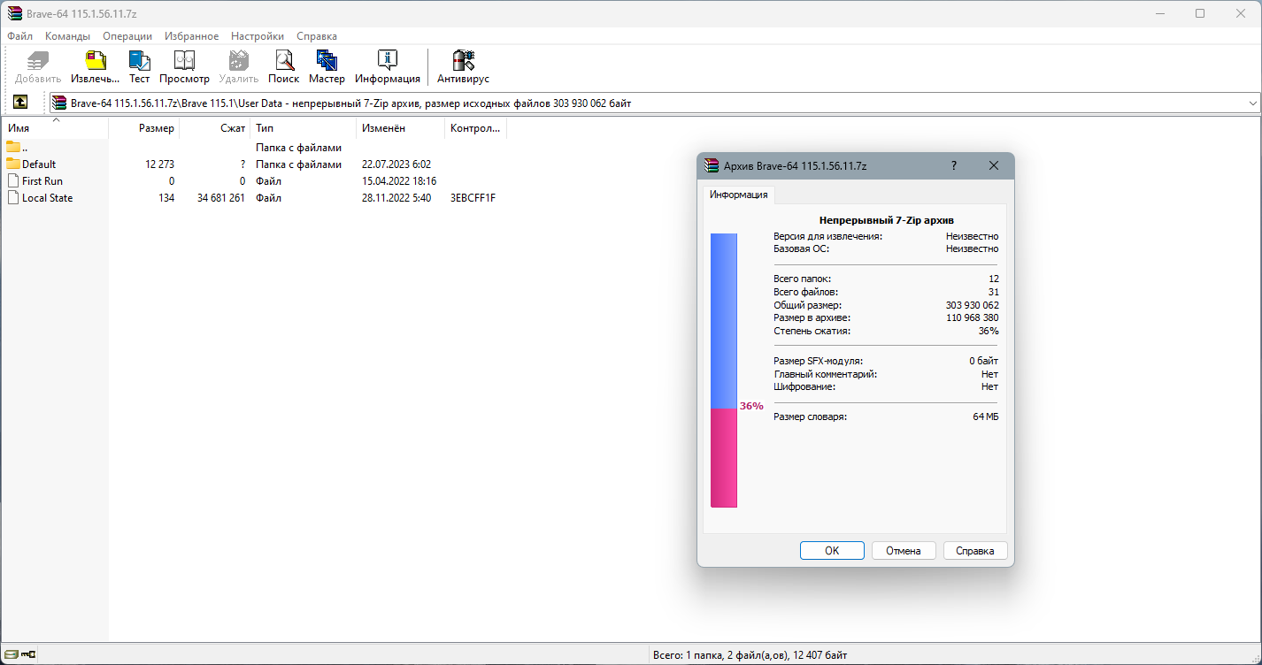Sort the file list by the Тип column

[x=304, y=128]
